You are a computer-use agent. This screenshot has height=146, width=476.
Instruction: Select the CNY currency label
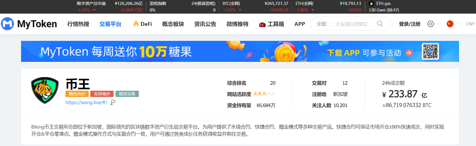(470, 24)
